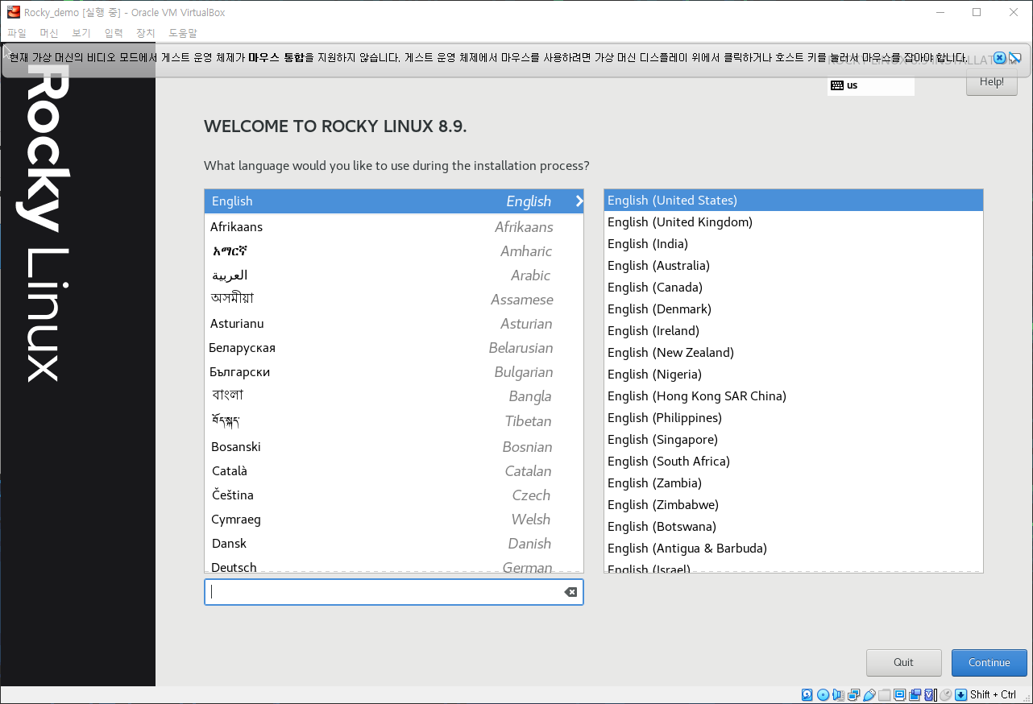The image size is (1033, 704).
Task: Select Cymraeg (Welsh) in the language list
Action: point(394,520)
